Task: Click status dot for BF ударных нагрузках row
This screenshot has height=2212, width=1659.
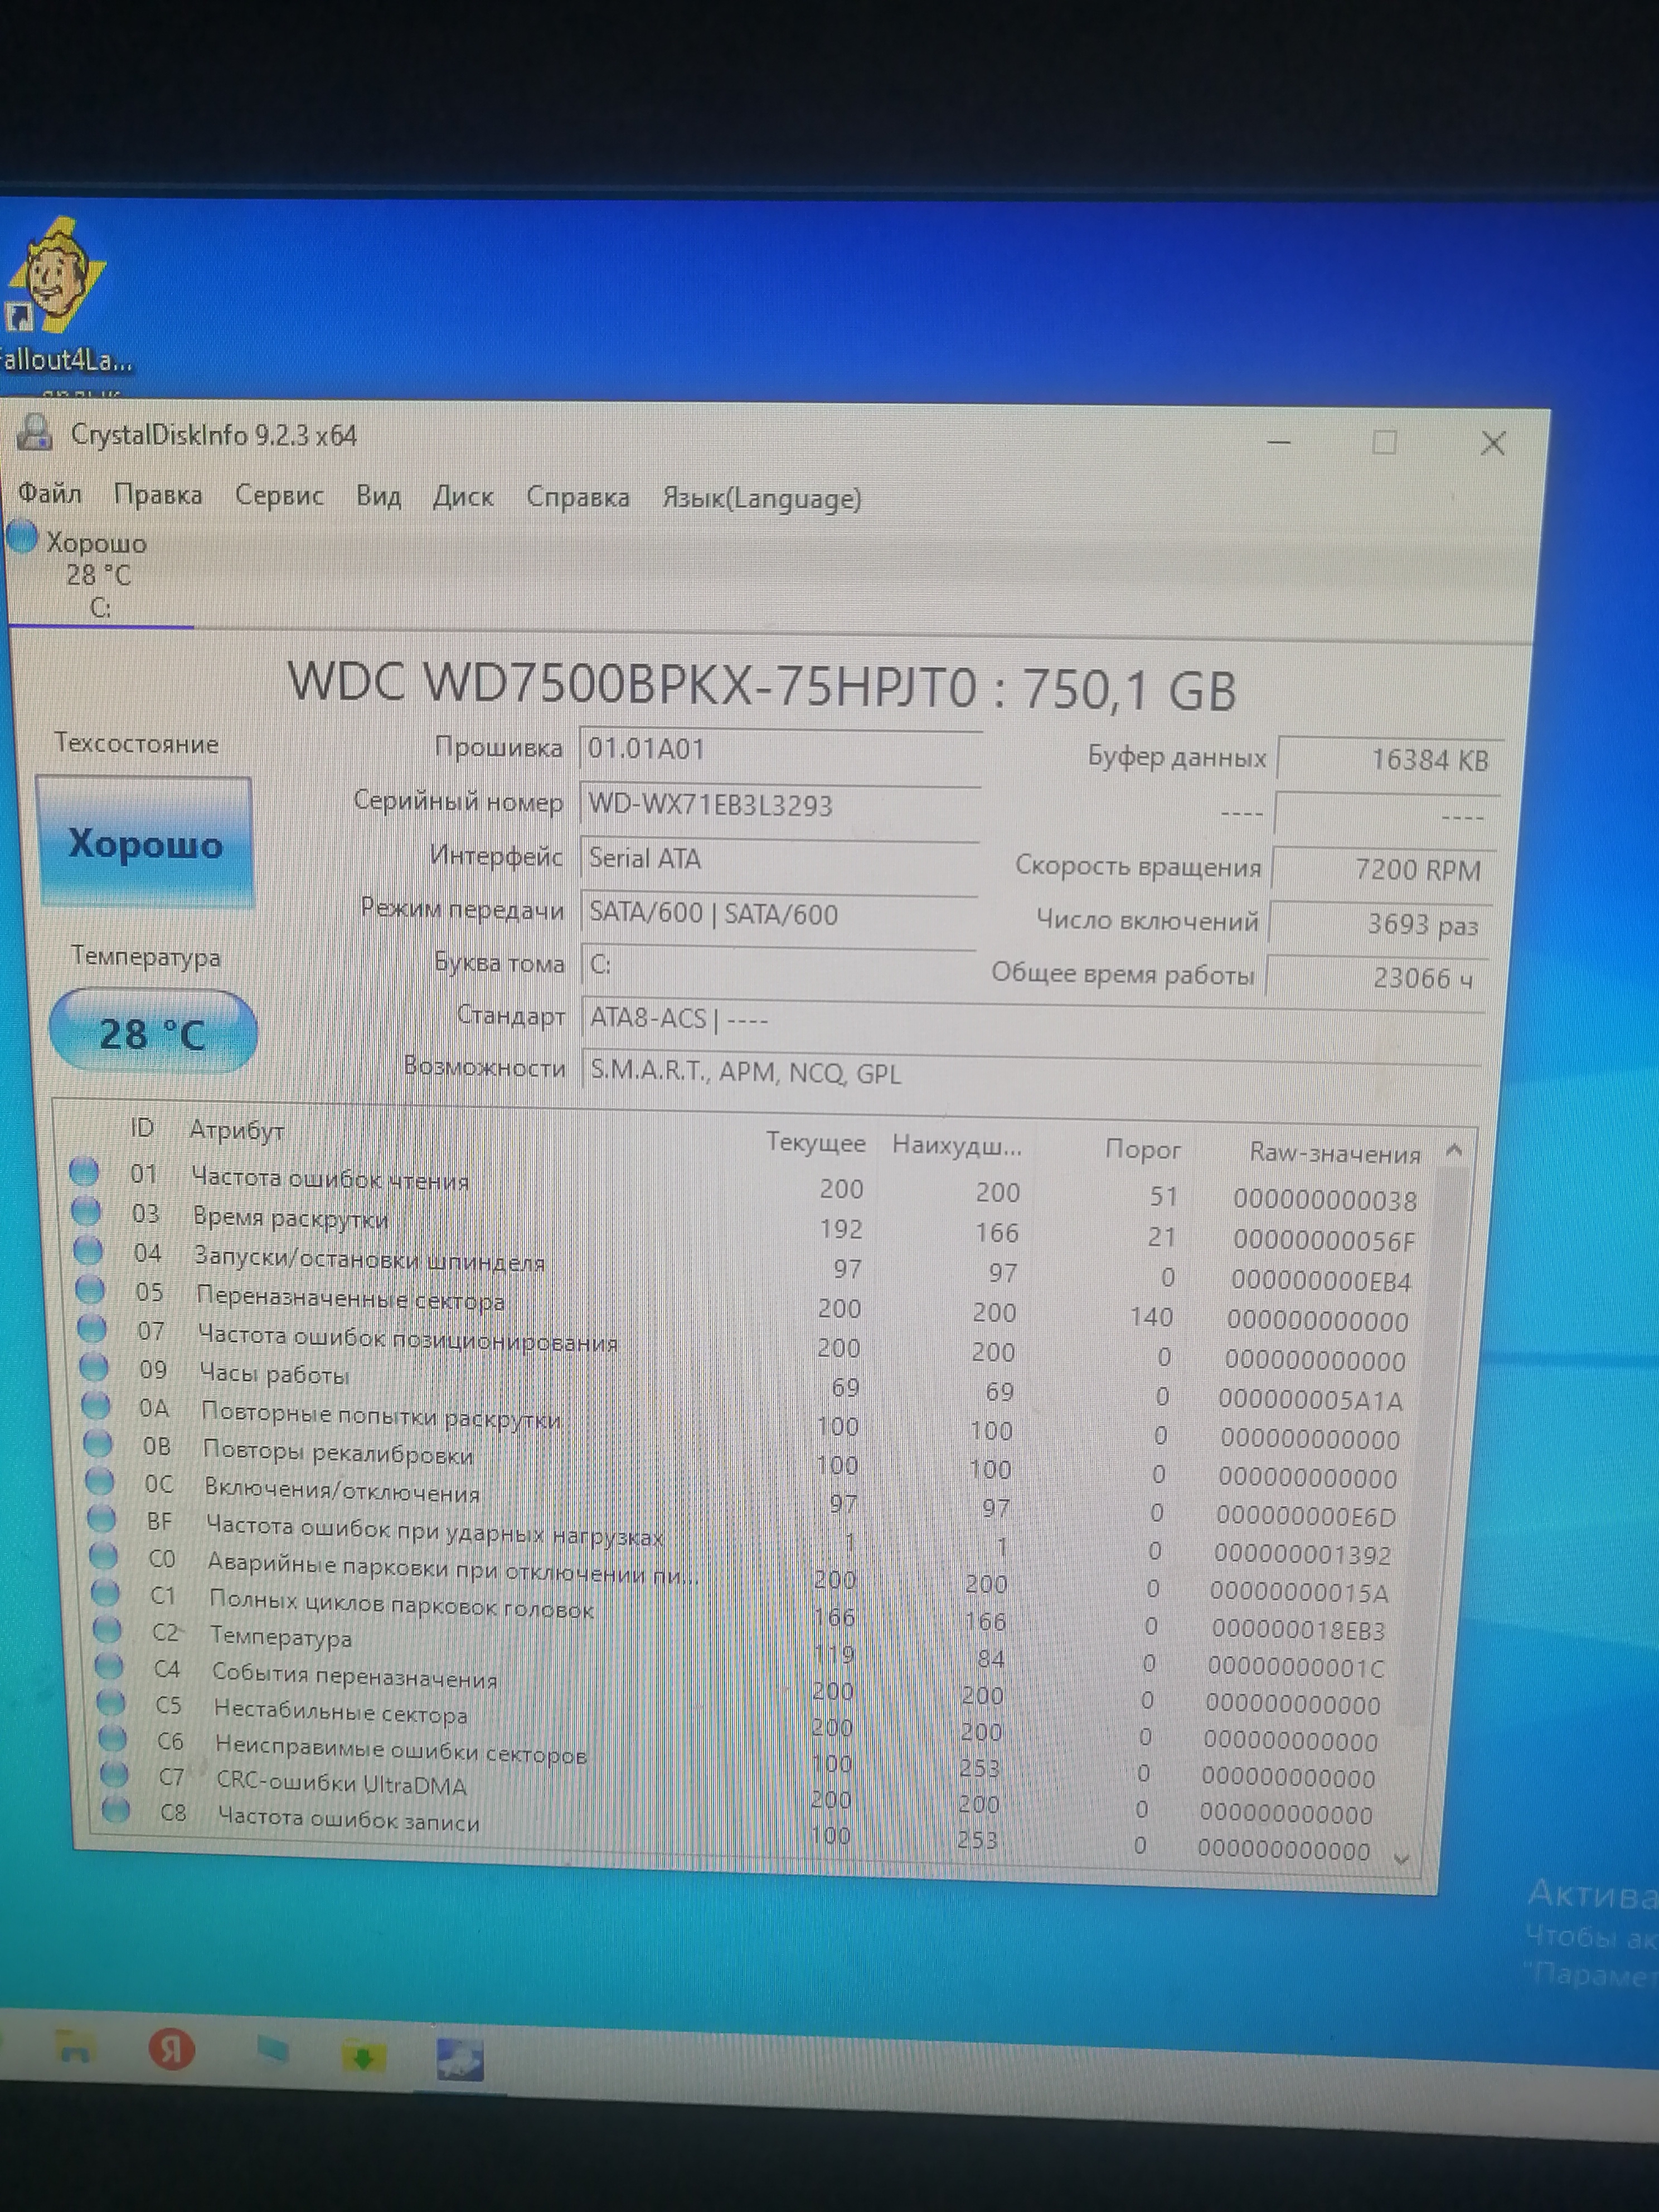Action: [x=102, y=1518]
